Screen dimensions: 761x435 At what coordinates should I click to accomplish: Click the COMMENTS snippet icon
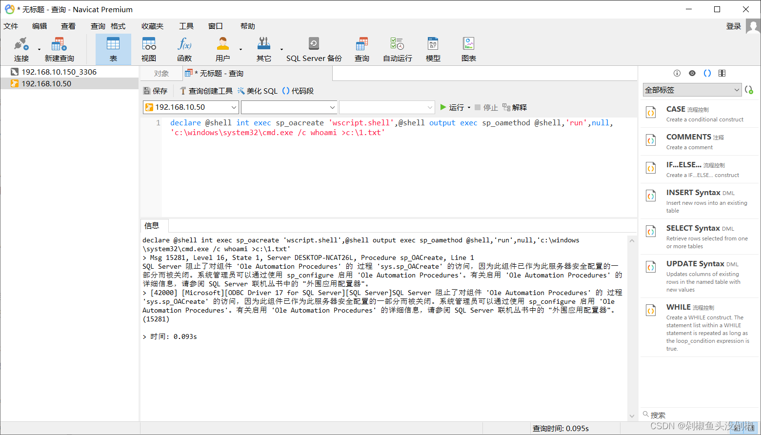(x=651, y=140)
